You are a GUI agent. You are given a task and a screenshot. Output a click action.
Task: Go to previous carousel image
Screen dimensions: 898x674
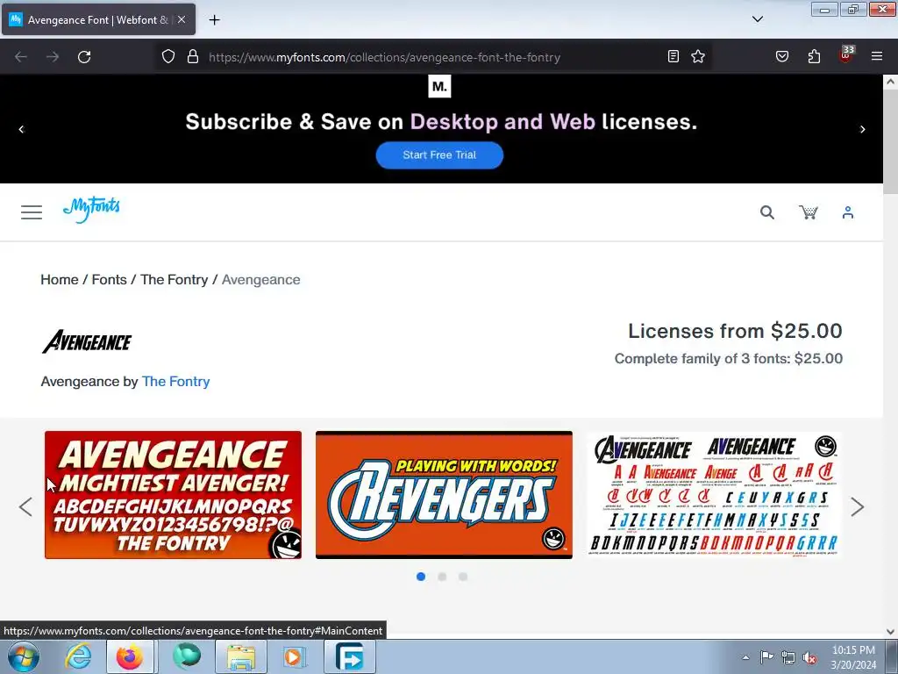tap(25, 506)
